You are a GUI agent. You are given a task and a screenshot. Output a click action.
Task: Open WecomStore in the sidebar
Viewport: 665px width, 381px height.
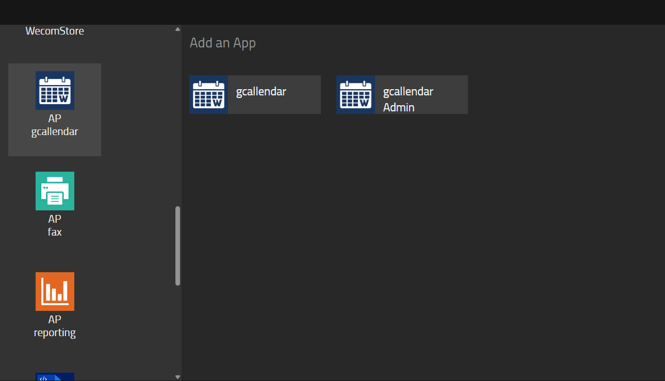[x=55, y=31]
